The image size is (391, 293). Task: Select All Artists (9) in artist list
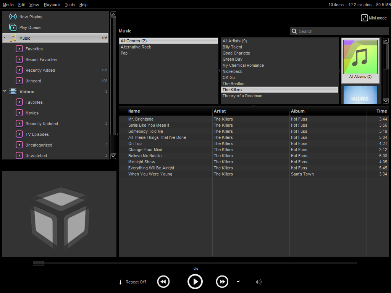[280, 41]
